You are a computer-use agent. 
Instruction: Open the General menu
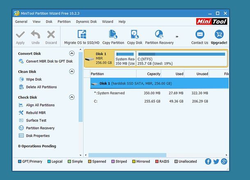click(21, 22)
